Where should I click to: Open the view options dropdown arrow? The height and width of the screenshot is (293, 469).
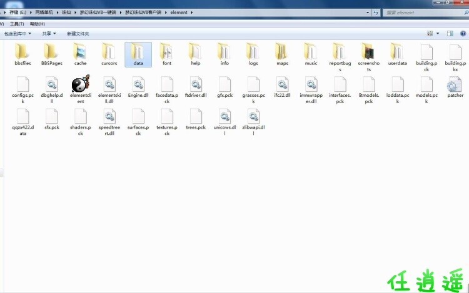pyautogui.click(x=438, y=33)
